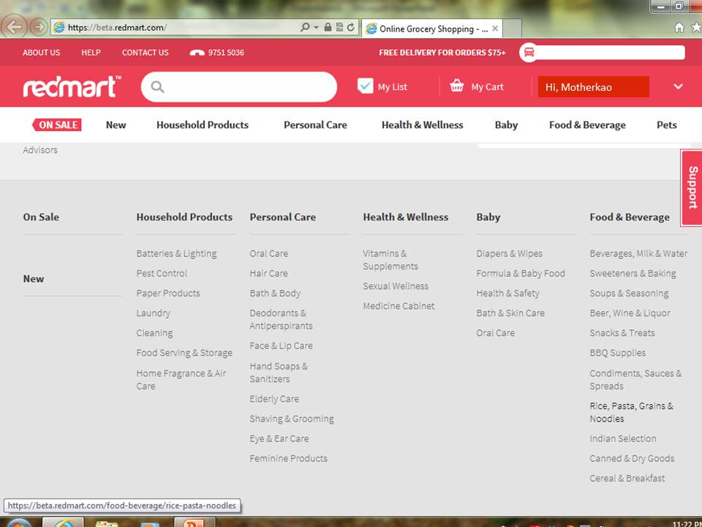702x527 pixels.
Task: Open Laundry category
Action: [154, 313]
